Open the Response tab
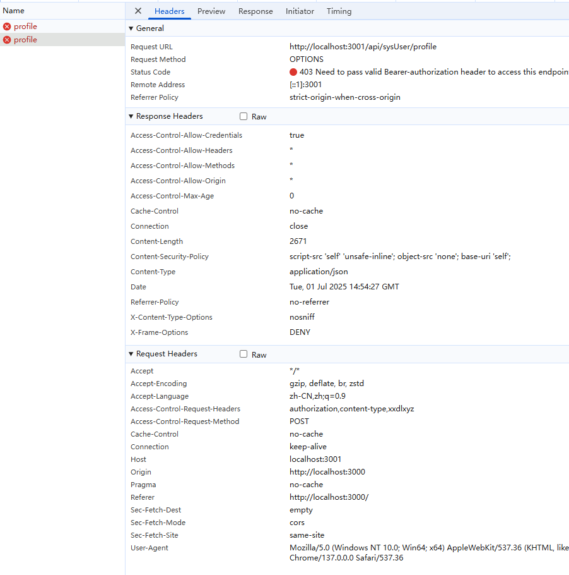 pos(255,11)
